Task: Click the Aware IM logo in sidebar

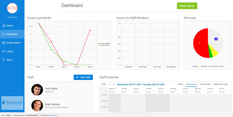Action: 12,103
